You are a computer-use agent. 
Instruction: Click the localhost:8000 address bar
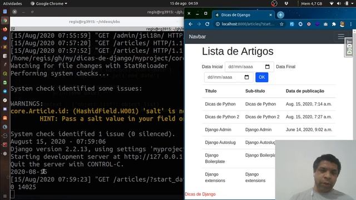click(248, 24)
